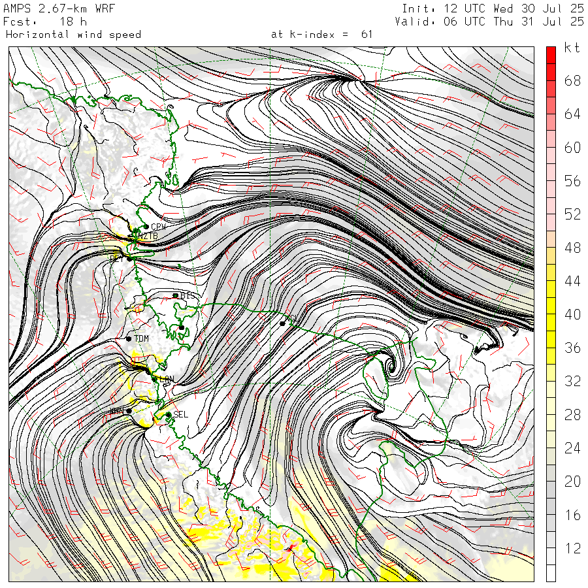
Task: Click the 'Init: 12 UTC Wed 30 Jul 25' line
Action: [493, 8]
